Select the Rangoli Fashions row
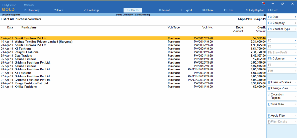Image resolution: width=297 pixels, height=138 pixels. click(x=133, y=52)
